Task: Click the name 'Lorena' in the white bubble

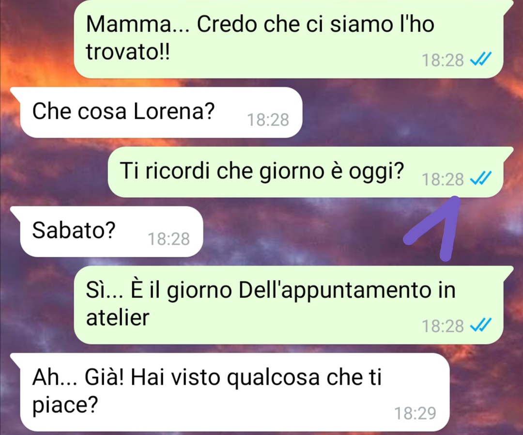Action: pyautogui.click(x=173, y=111)
